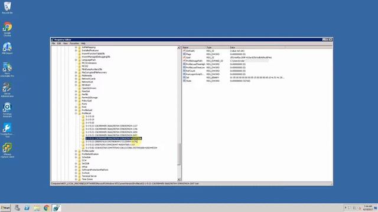This screenshot has height=212, width=378.
Task: Click the (Default) value icon
Action: pyautogui.click(x=184, y=51)
